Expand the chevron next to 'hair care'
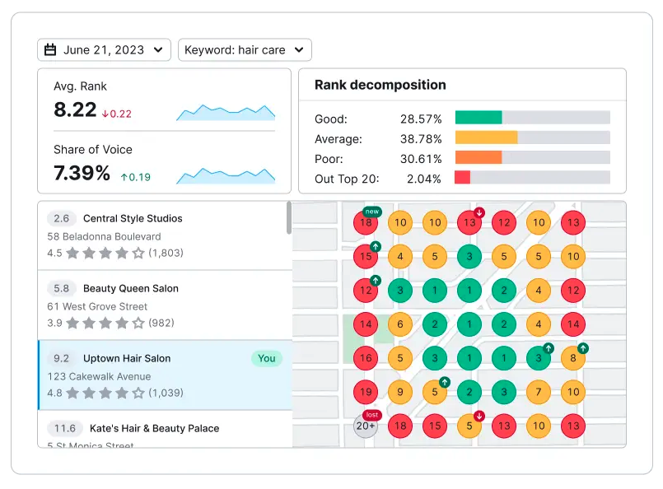This screenshot has height=489, width=663. click(300, 49)
